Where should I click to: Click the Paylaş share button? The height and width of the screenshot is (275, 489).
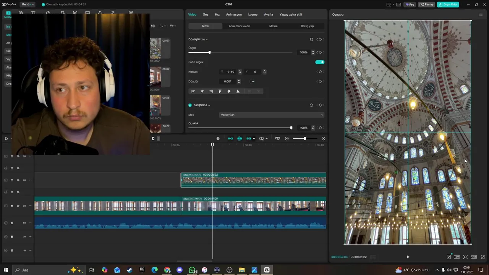coord(427,5)
